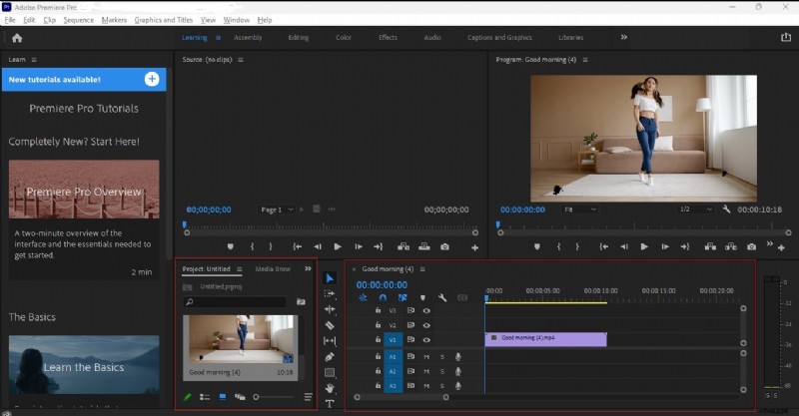Viewport: 799px width, 416px height.
Task: Solo audio track A2
Action: coord(441,371)
